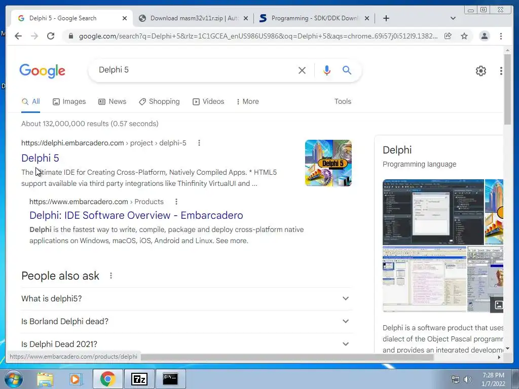Select the News search tab
The width and height of the screenshot is (519, 389).
(112, 101)
